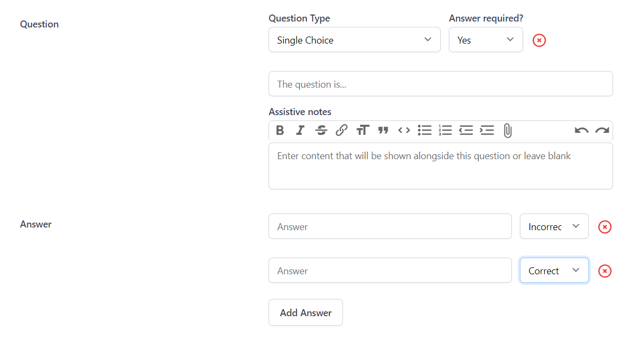
Task: Decrease indent level in notes
Action: click(466, 131)
